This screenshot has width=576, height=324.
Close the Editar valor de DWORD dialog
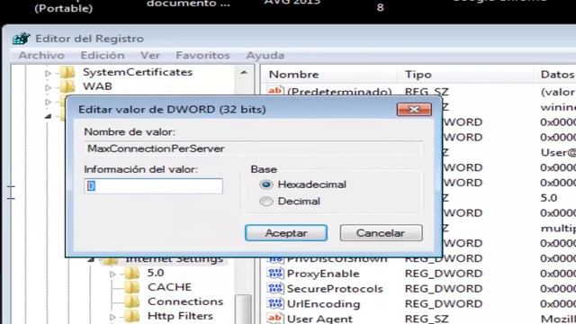click(x=414, y=110)
